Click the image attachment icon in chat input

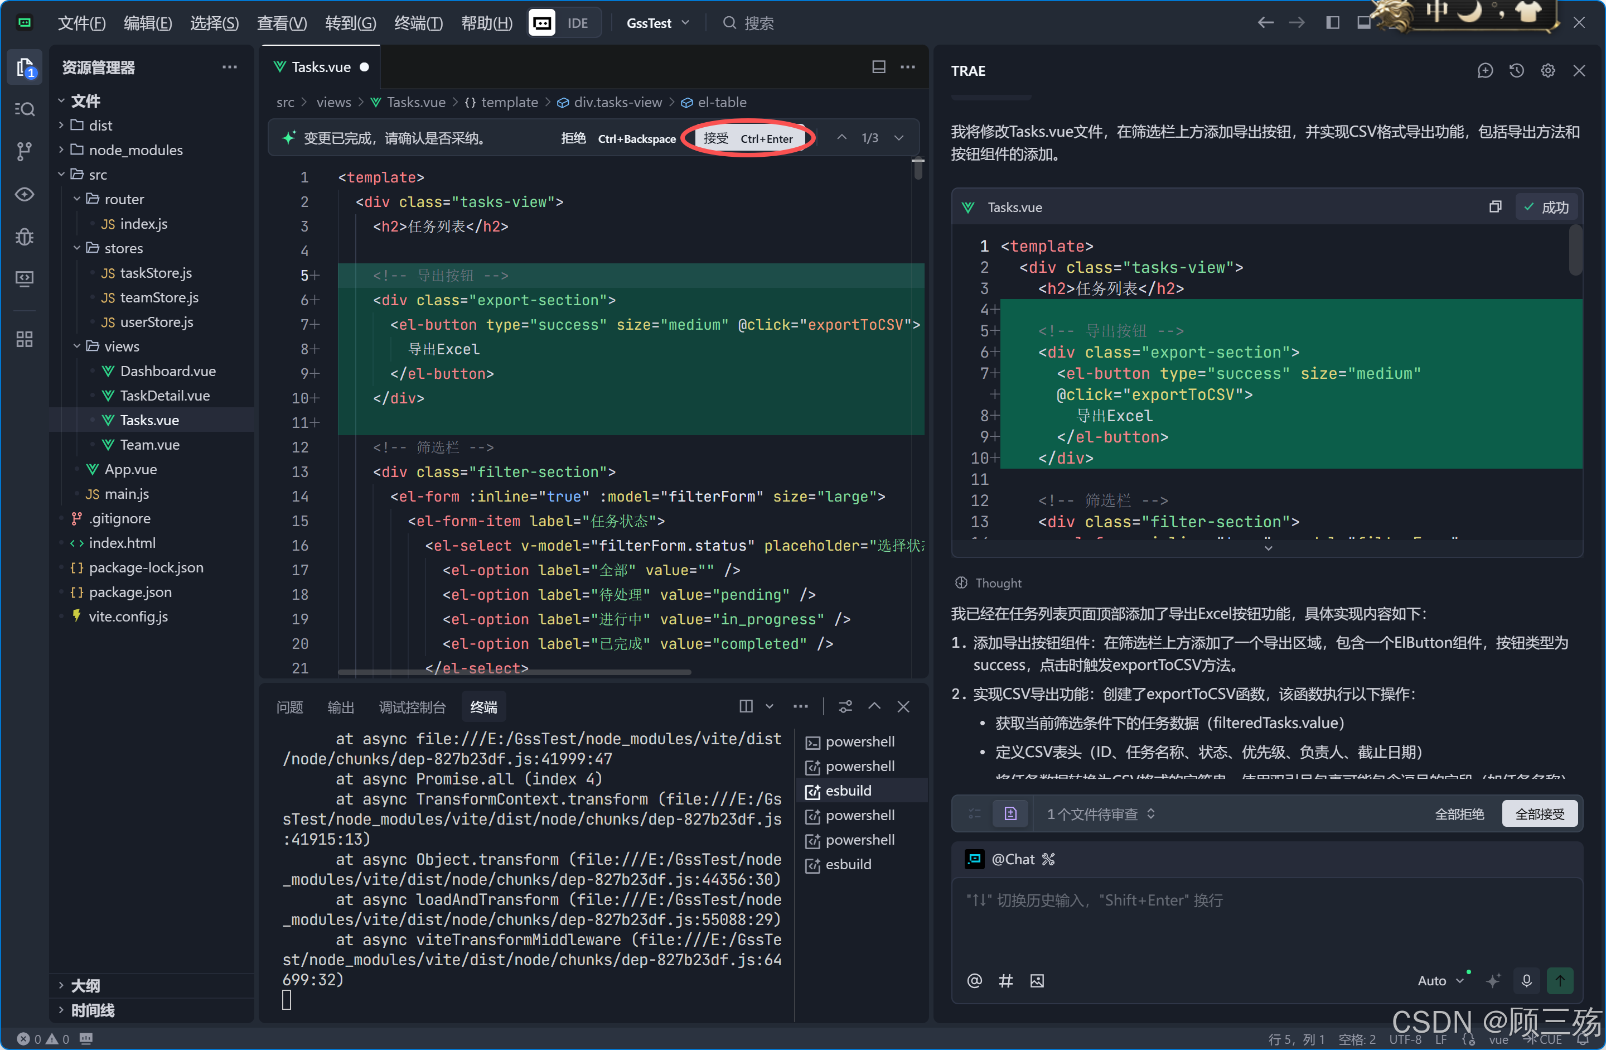click(x=1037, y=980)
